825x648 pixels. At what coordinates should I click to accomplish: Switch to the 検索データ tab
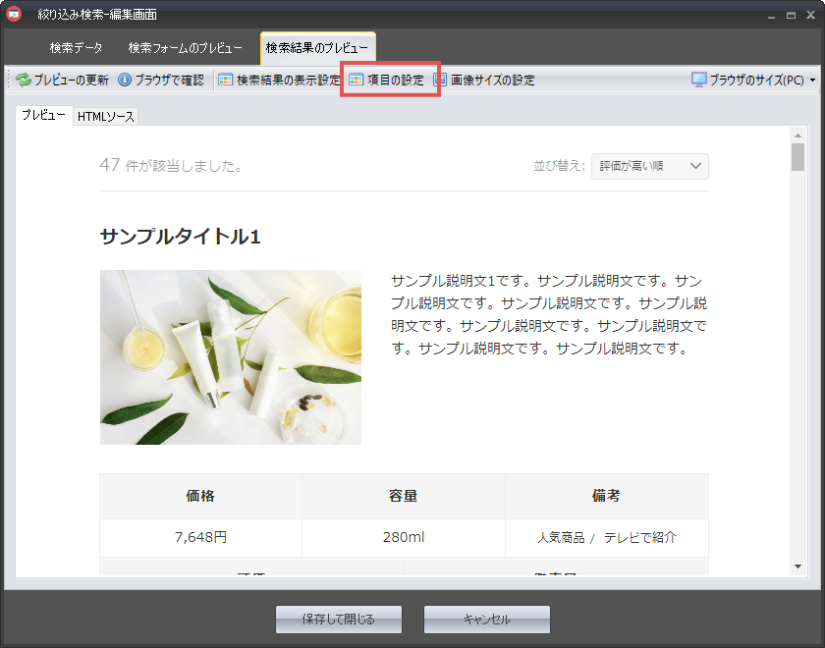pos(76,48)
